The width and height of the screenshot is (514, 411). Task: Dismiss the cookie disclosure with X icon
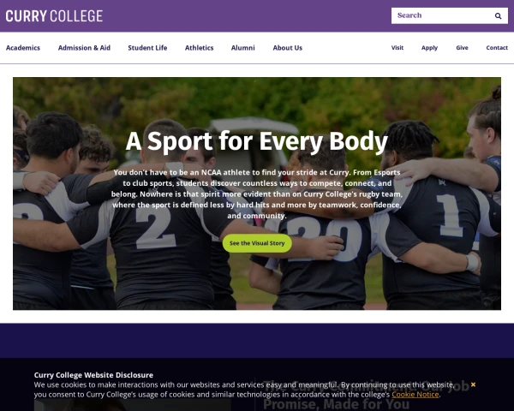click(x=473, y=384)
